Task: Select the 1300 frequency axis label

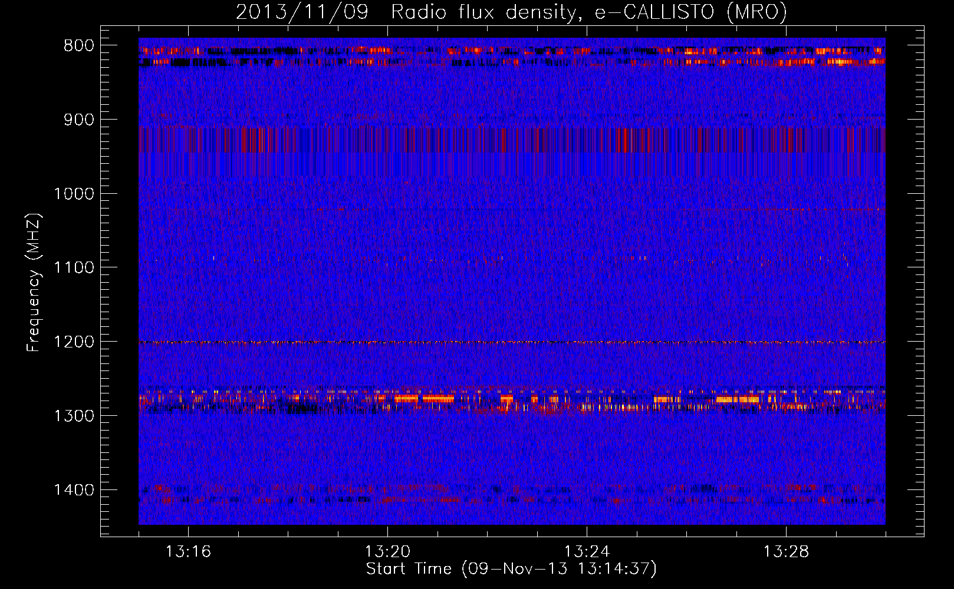Action: [x=74, y=416]
